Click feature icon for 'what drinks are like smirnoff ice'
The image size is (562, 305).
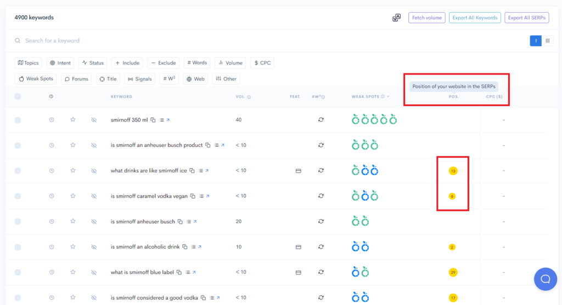tap(298, 171)
